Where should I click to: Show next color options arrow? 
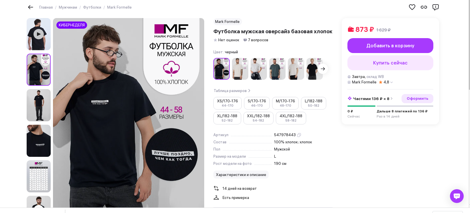323,69
